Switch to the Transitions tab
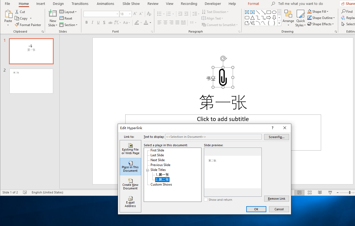The image size is (355, 226). 80,4
